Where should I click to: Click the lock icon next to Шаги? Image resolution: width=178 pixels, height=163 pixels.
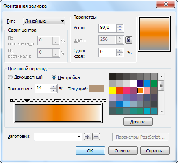point(128,40)
